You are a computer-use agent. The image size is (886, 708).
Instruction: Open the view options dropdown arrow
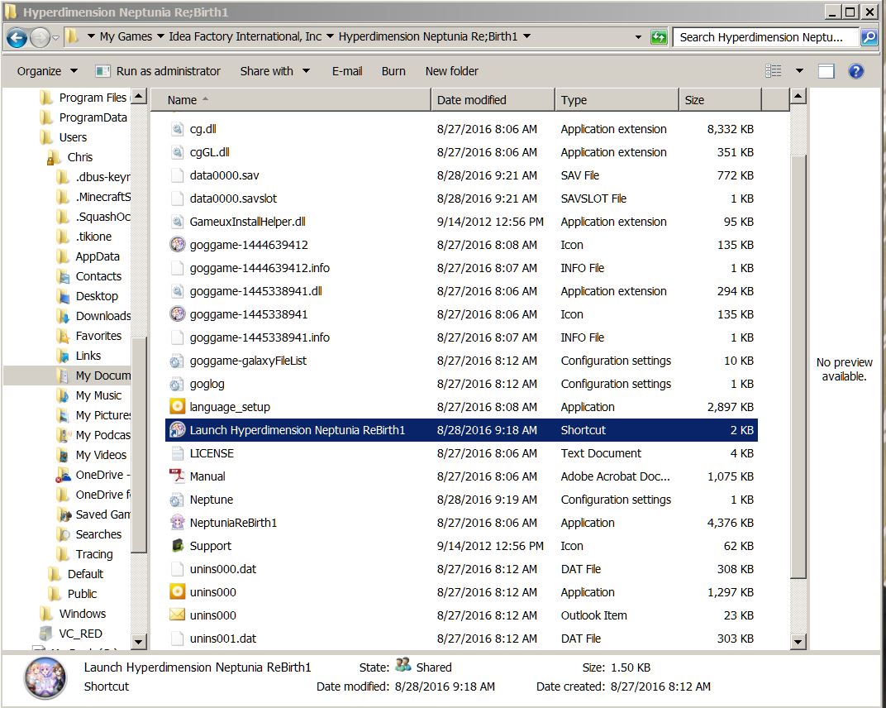(x=799, y=70)
